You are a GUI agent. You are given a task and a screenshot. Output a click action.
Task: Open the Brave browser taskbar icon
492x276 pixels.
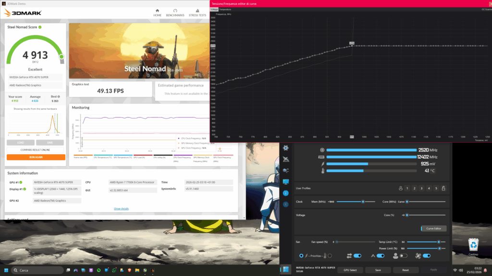click(x=129, y=270)
